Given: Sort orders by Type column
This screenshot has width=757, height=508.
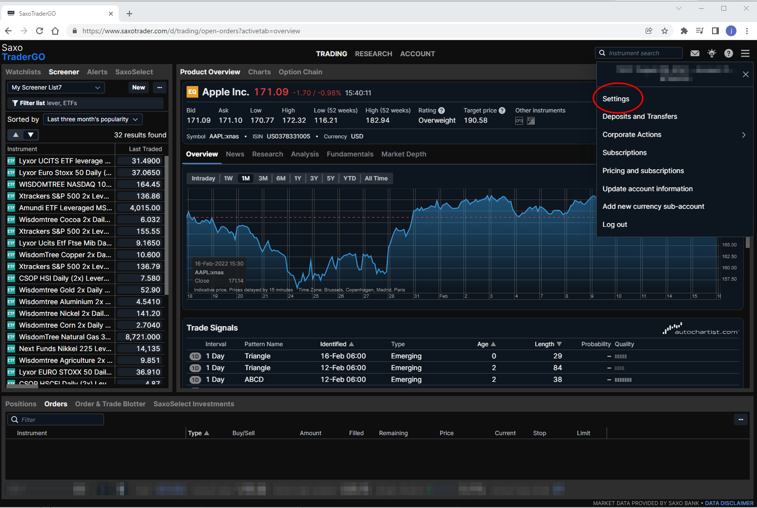Looking at the screenshot, I should point(198,433).
